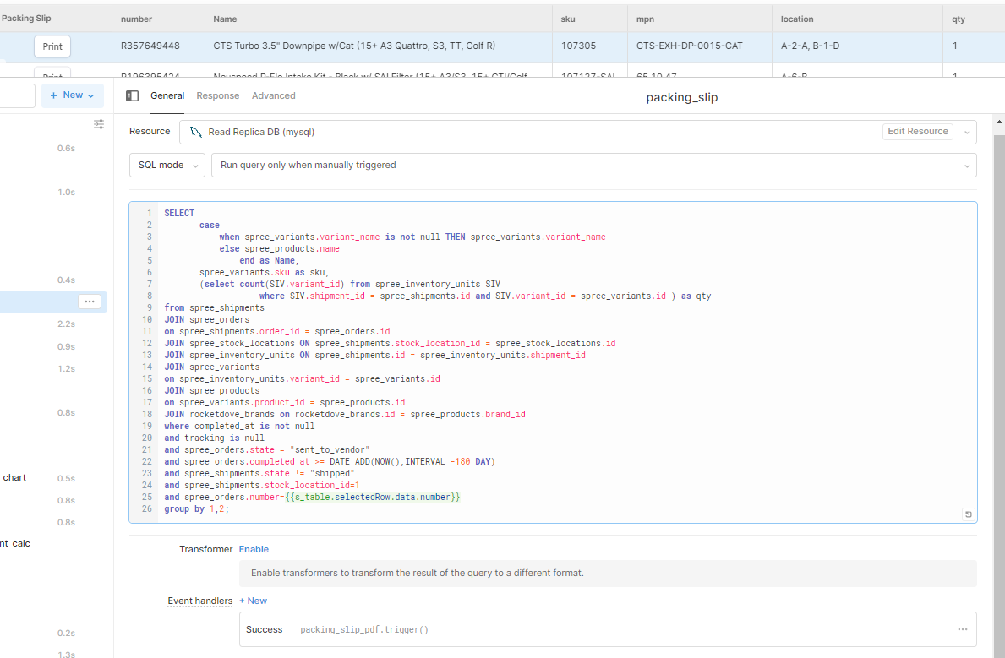Viewport: 1005px width, 658px height.
Task: Open Success event handler options menu
Action: coord(962,629)
